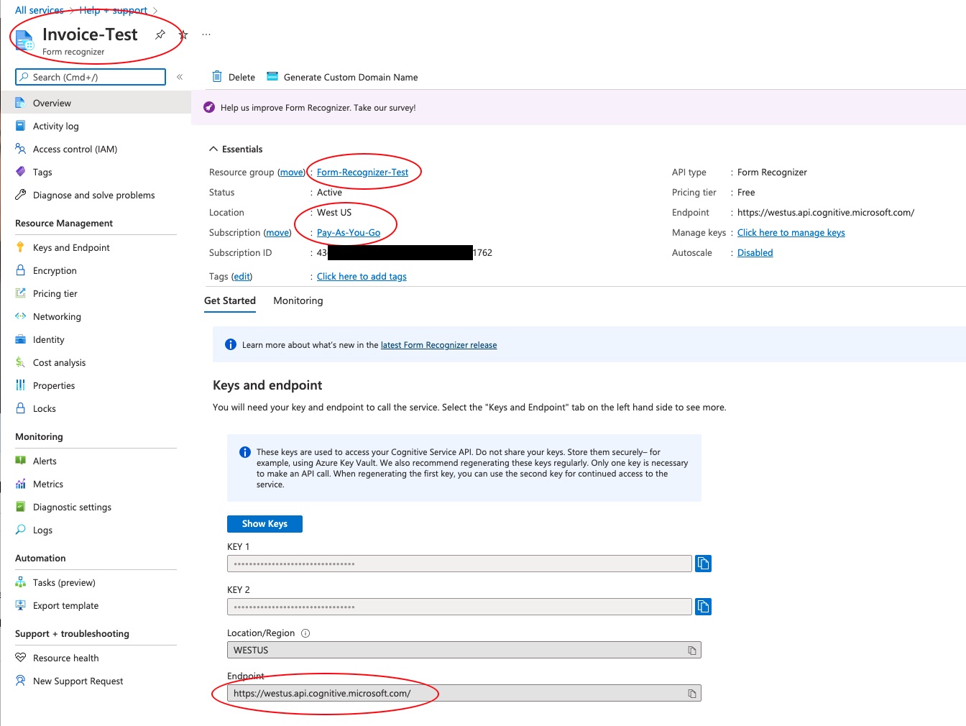Select the Free pricing tier value
Image resolution: width=966 pixels, height=726 pixels.
click(746, 193)
